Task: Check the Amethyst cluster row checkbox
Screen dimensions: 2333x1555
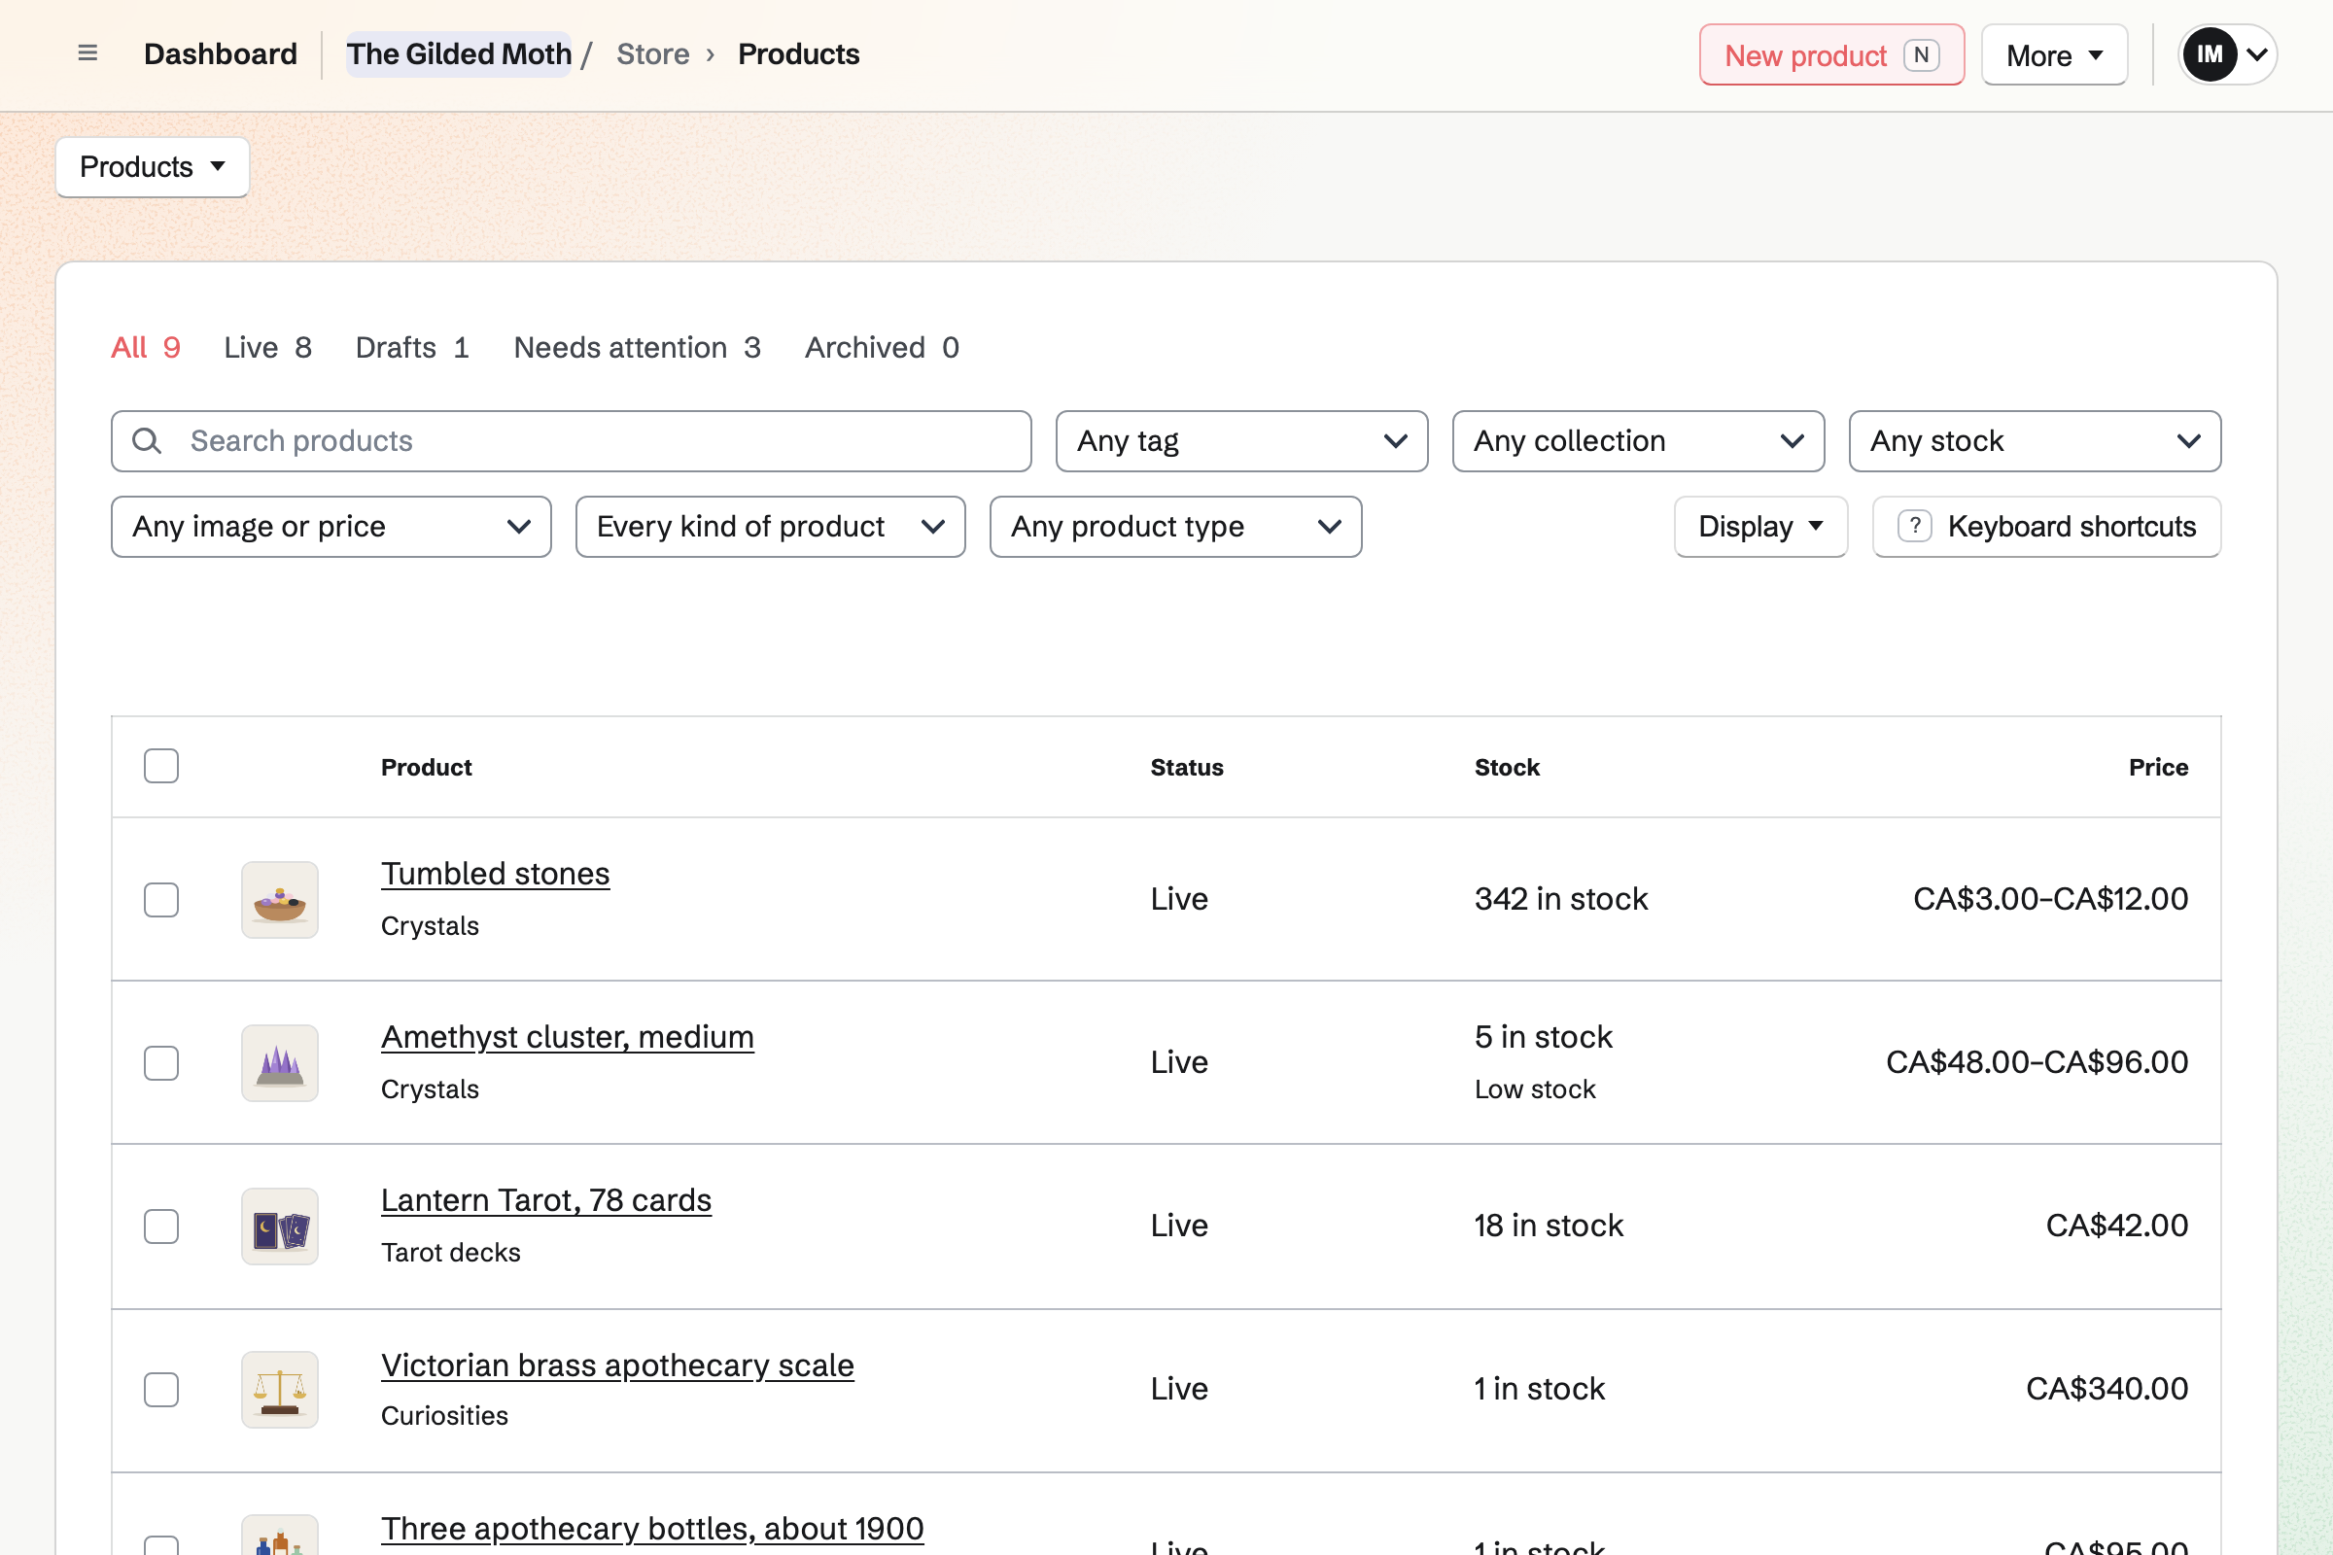Action: pos(160,1063)
